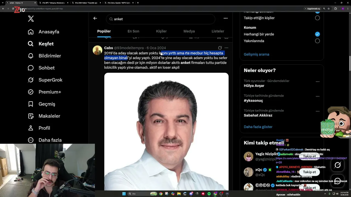Show hidden system tray icons
This screenshot has width=351, height=197.
[325, 194]
